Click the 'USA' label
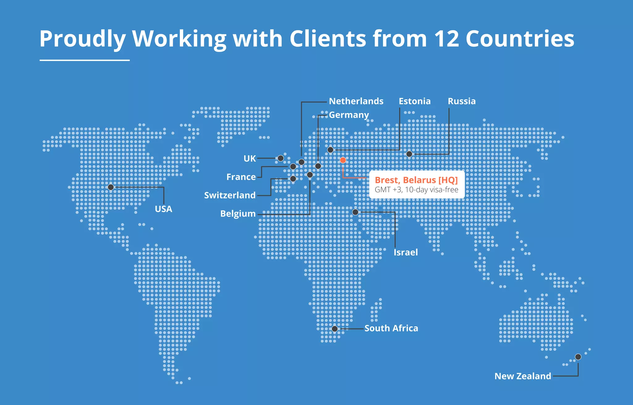 pyautogui.click(x=164, y=209)
